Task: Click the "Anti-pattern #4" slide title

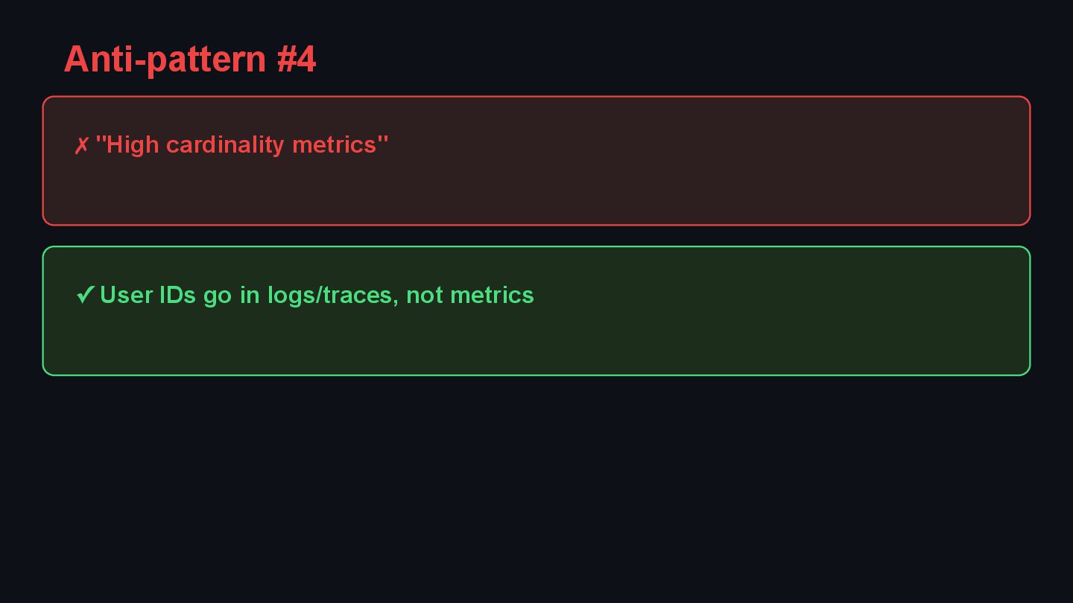Action: click(190, 59)
